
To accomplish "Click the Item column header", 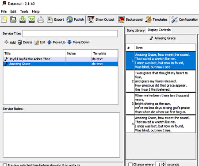I will [165, 48].
